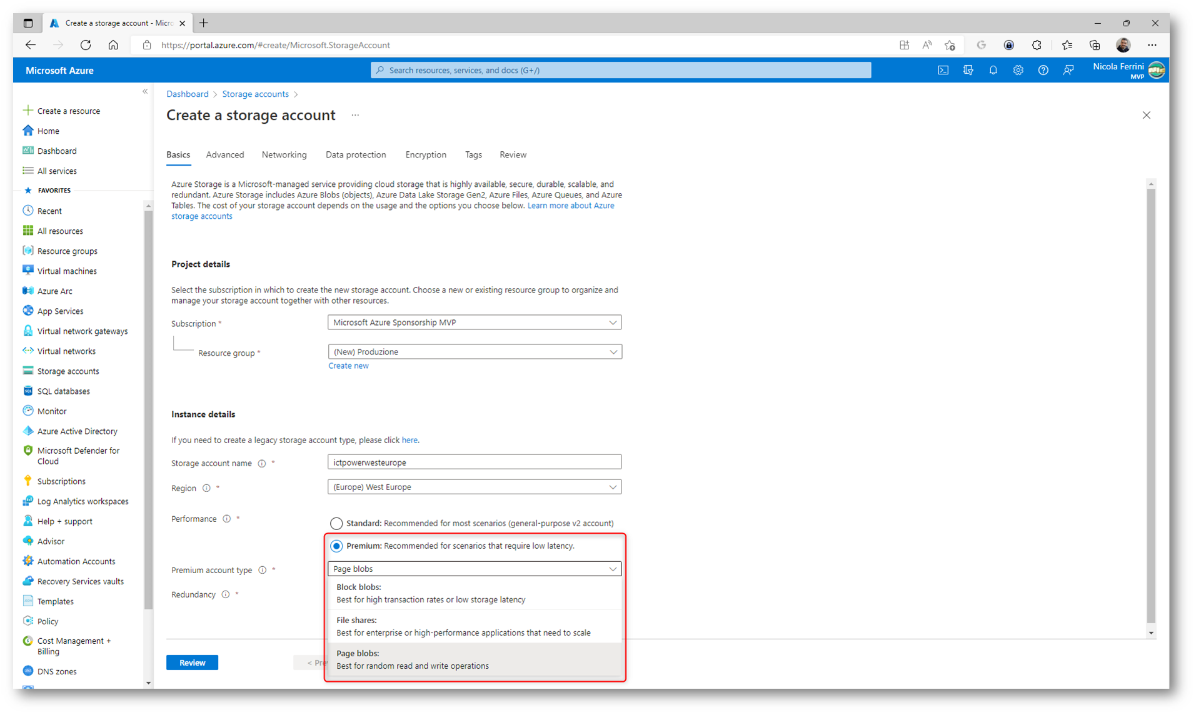Open Azure Arc in the sidebar
Image resolution: width=1196 pixels, height=715 pixels.
pos(54,291)
